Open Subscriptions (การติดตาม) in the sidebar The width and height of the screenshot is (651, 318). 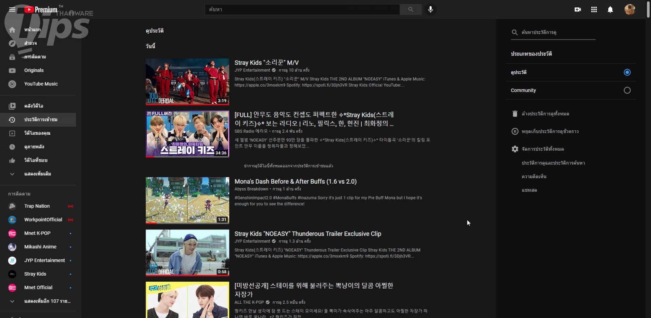point(38,57)
